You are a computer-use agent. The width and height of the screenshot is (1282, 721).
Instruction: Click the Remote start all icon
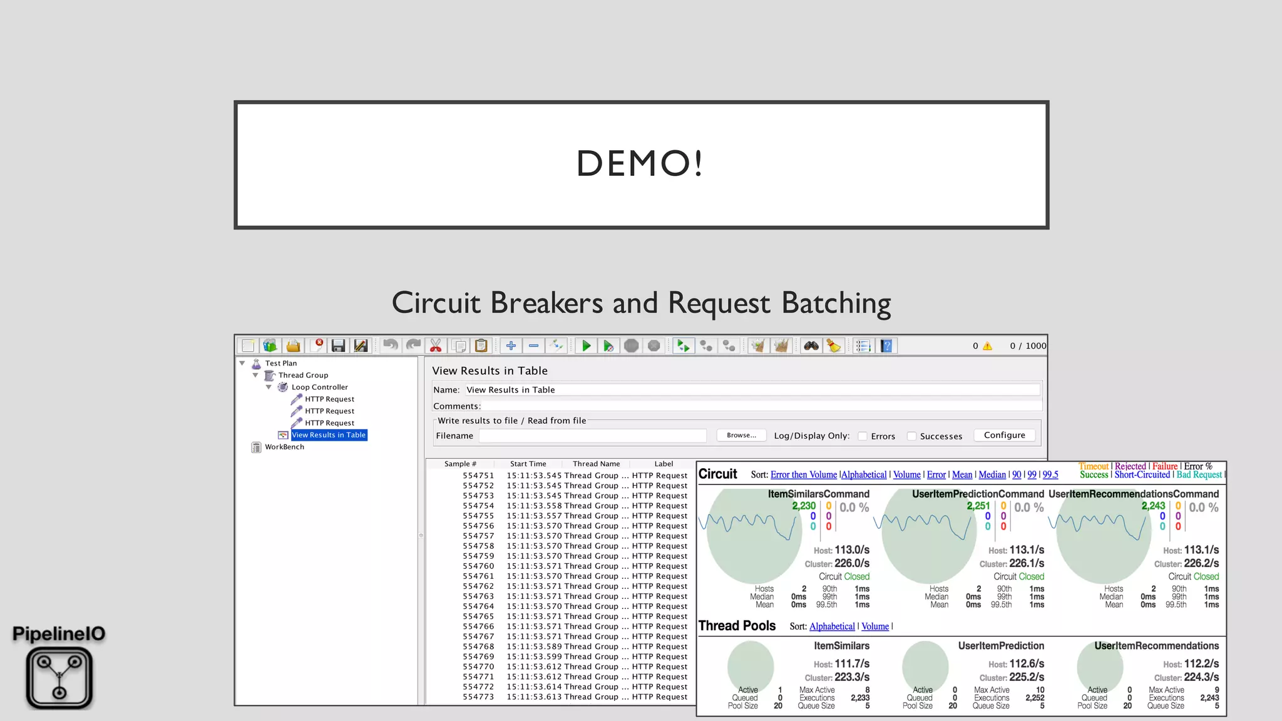coord(684,345)
